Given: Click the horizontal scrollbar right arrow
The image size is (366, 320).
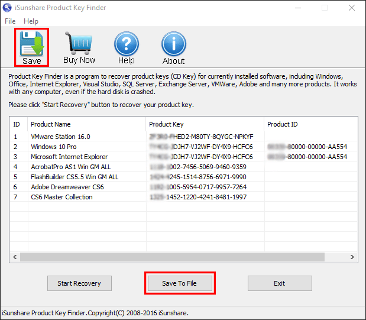Looking at the screenshot, I should (x=352, y=257).
